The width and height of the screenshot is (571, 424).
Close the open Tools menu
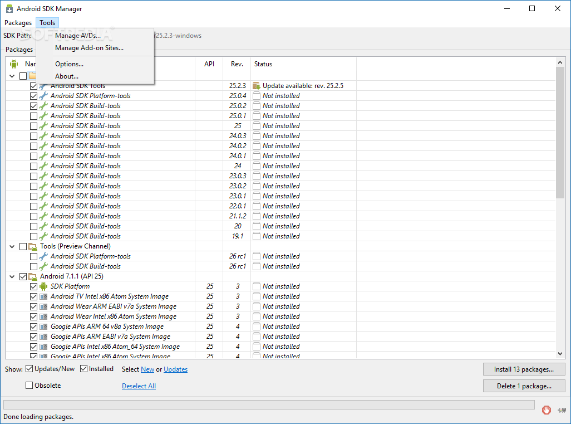[x=47, y=23]
